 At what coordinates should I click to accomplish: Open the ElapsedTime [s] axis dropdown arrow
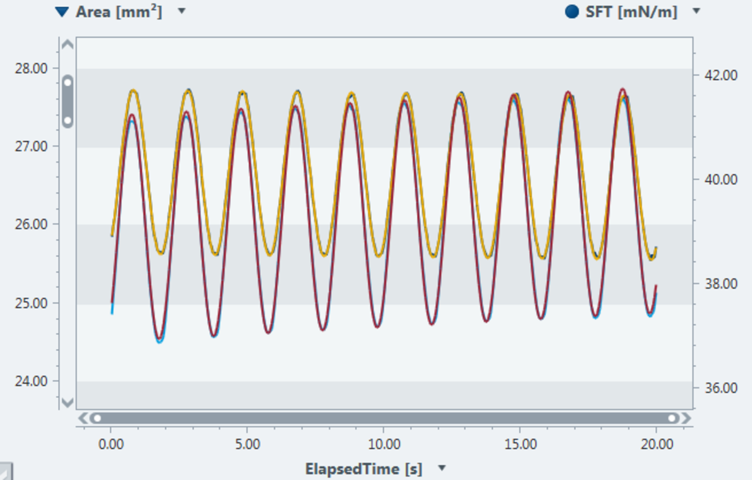click(x=442, y=468)
